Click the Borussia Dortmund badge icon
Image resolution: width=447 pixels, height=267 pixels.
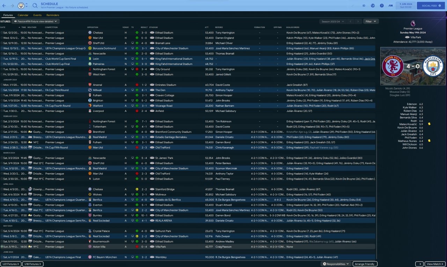pos(90,48)
